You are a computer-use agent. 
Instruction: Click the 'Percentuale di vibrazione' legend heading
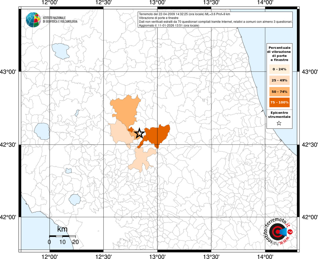[x=279, y=54]
